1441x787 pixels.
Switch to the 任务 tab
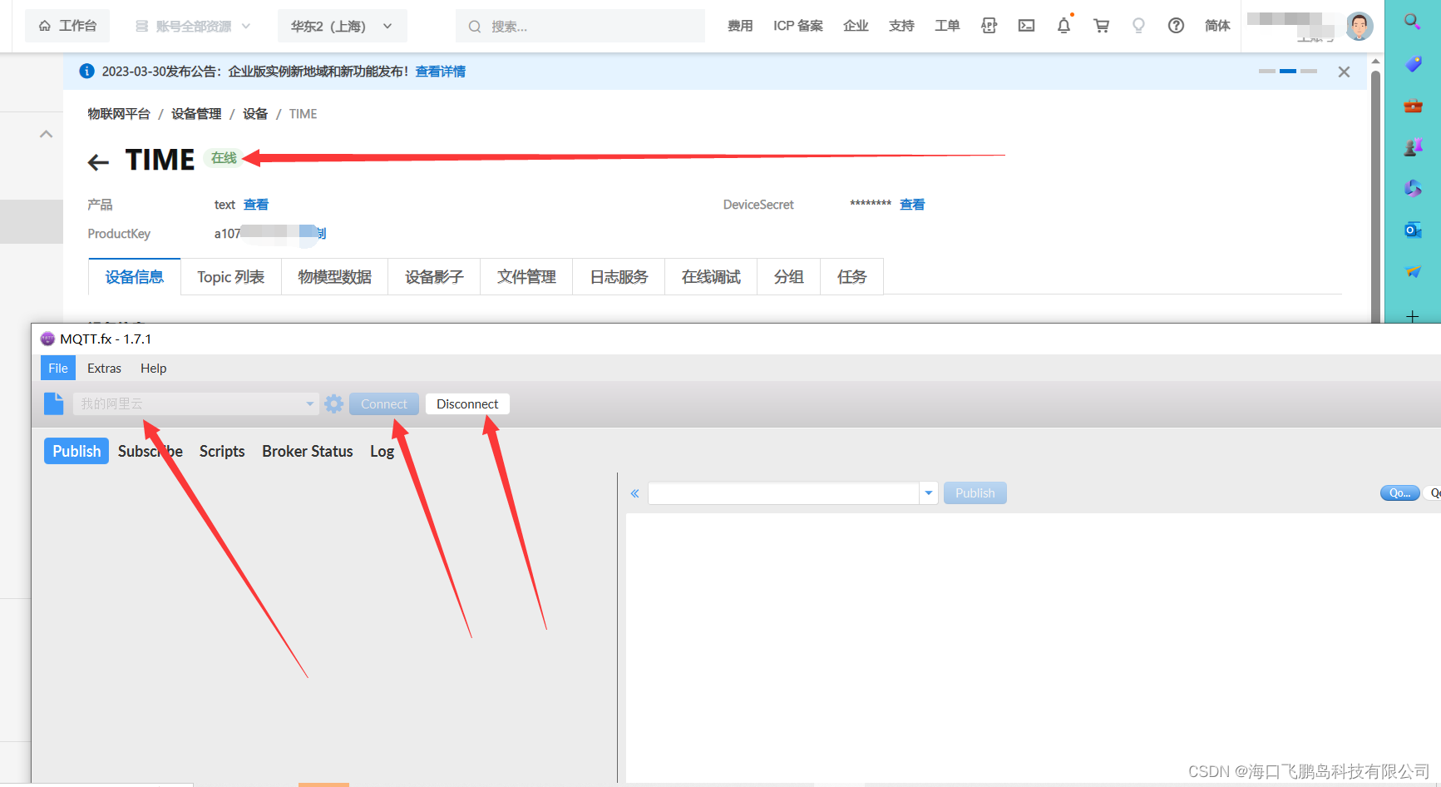pos(851,277)
